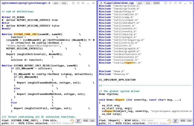Screen dimensions: 194x126
Task: Click 'define REPORT_MISSING_ENTRIES false' line
Action: click(x=30, y=26)
